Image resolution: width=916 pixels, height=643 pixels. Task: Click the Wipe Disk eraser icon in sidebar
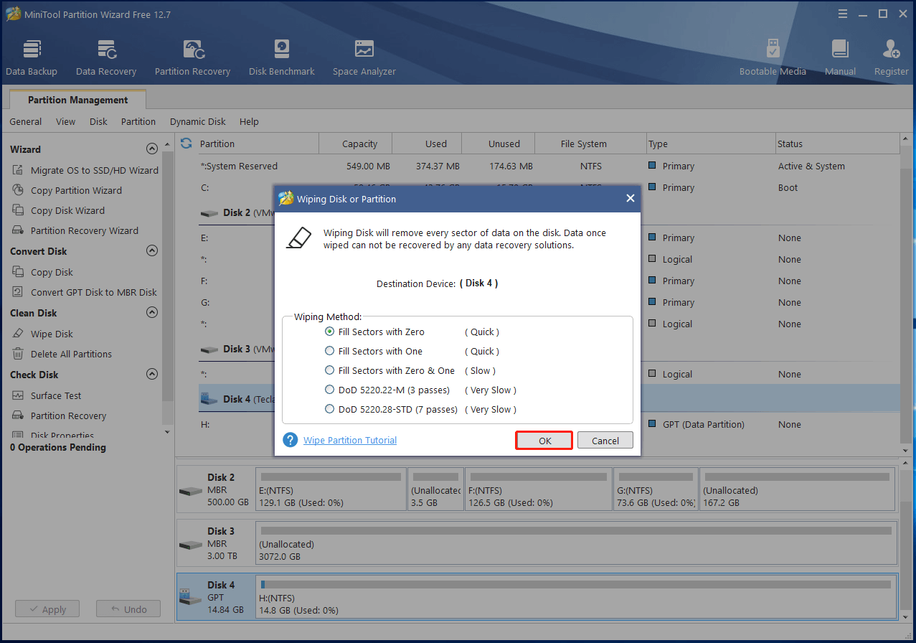(x=18, y=334)
